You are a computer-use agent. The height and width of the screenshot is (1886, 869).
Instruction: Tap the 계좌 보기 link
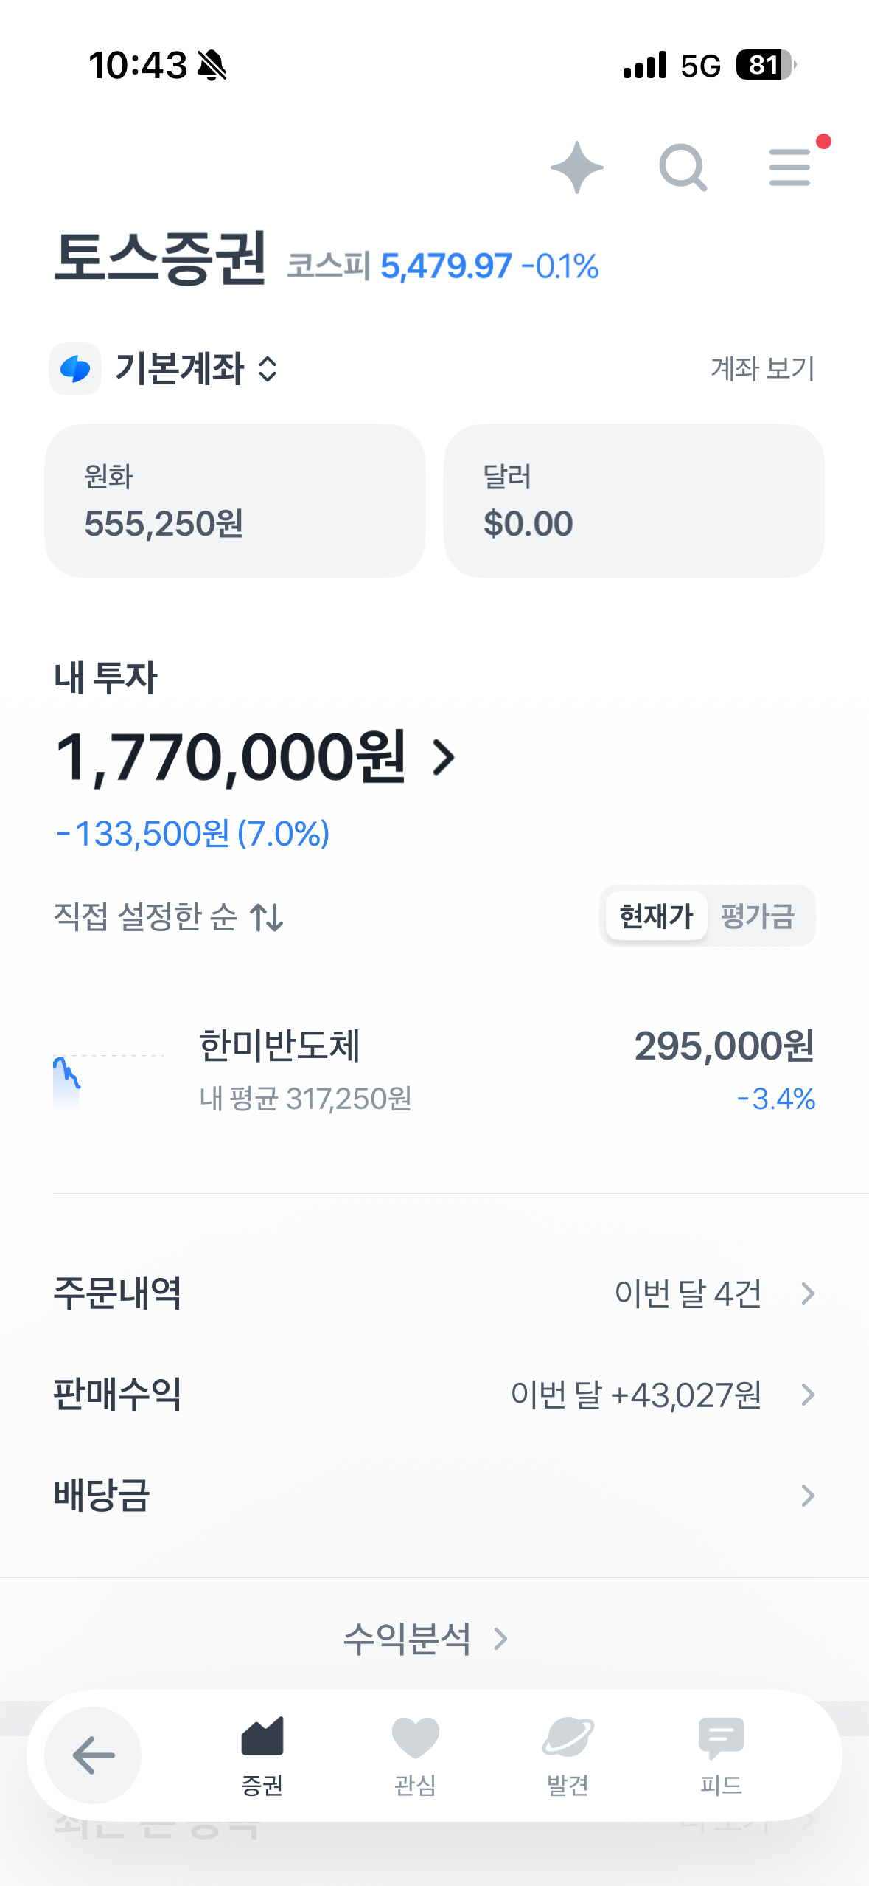pyautogui.click(x=762, y=369)
